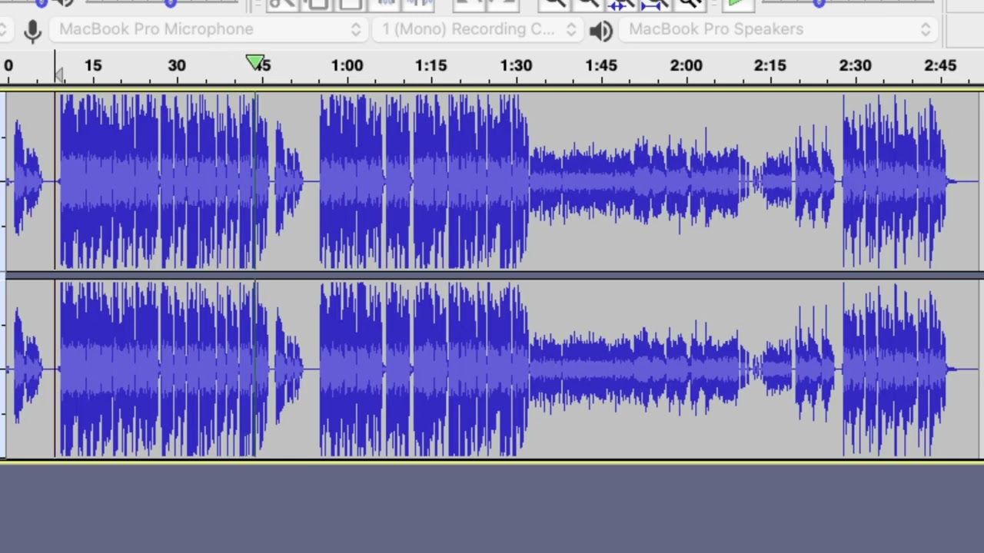Open the MacBook Pro Microphone dropdown
Screen dimensions: 984x553
(209, 29)
